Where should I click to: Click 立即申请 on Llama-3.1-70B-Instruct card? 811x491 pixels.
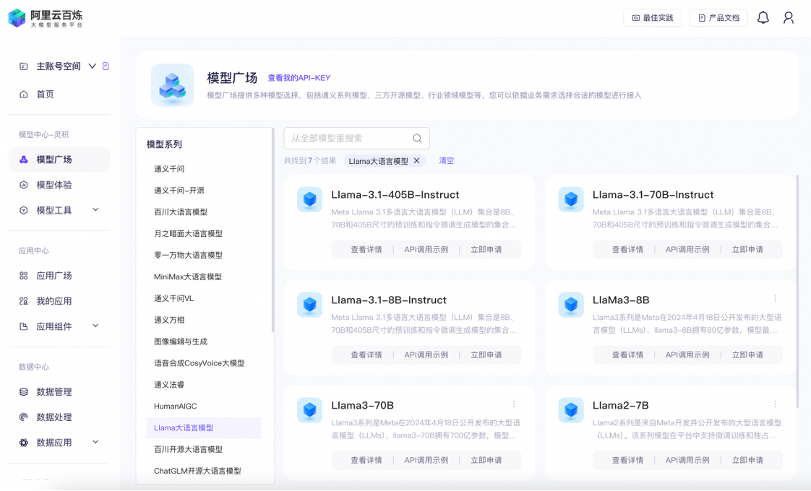point(747,250)
